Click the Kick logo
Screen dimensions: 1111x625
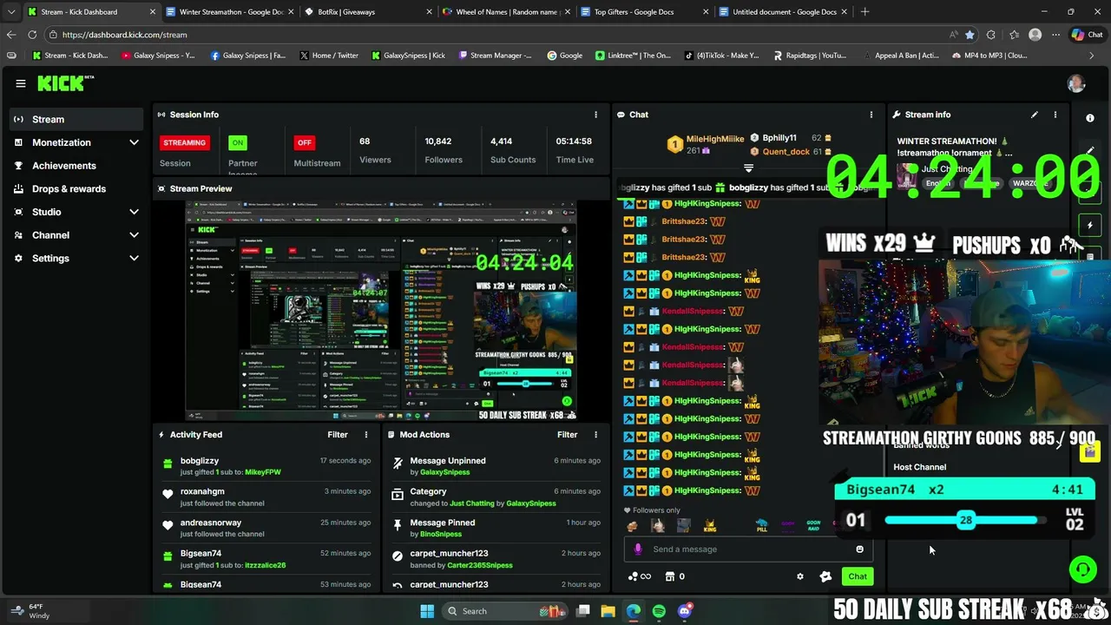tap(65, 83)
